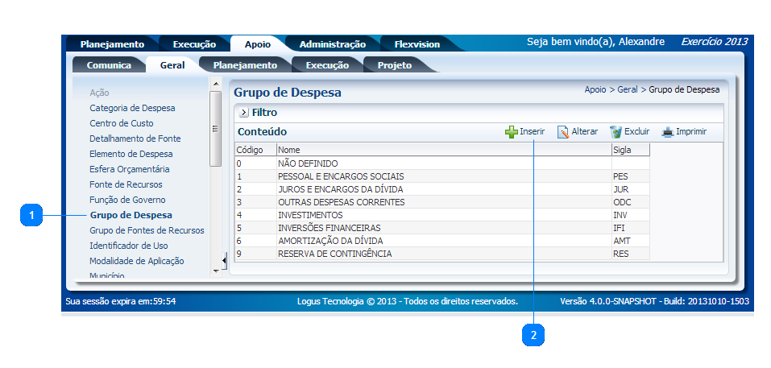This screenshot has height=368, width=771.
Task: Expand the Filtro section
Action: pos(244,114)
